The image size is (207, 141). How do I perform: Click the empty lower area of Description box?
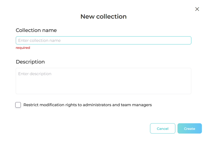103,88
